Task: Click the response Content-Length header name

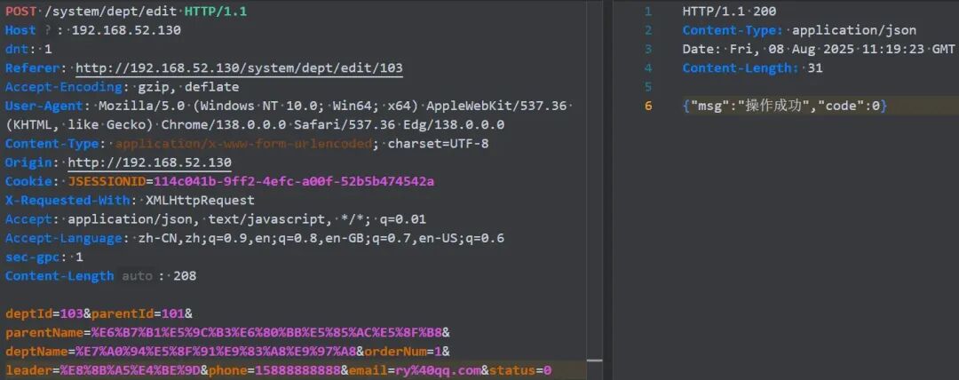Action: [x=741, y=68]
